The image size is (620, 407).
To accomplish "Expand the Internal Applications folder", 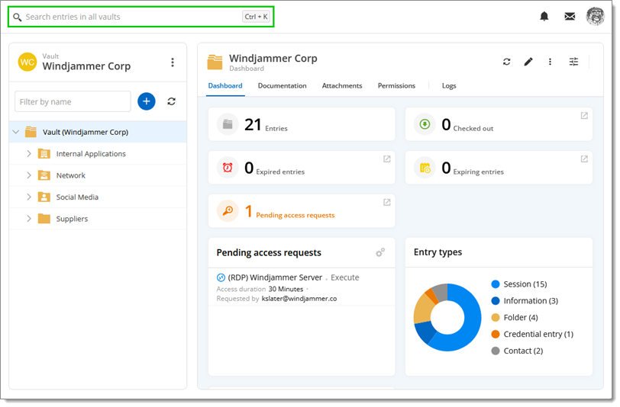I will tap(29, 154).
